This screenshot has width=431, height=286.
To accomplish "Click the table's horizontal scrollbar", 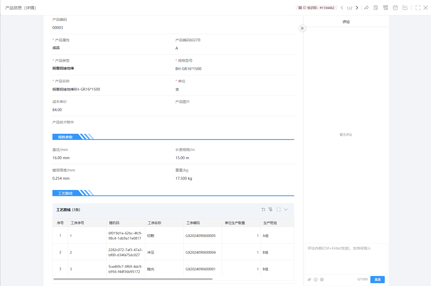I will pyautogui.click(x=133, y=279).
